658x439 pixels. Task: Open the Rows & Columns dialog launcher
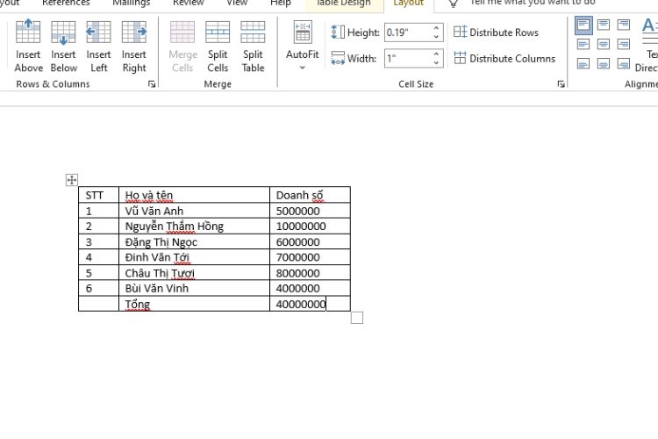[x=152, y=84]
